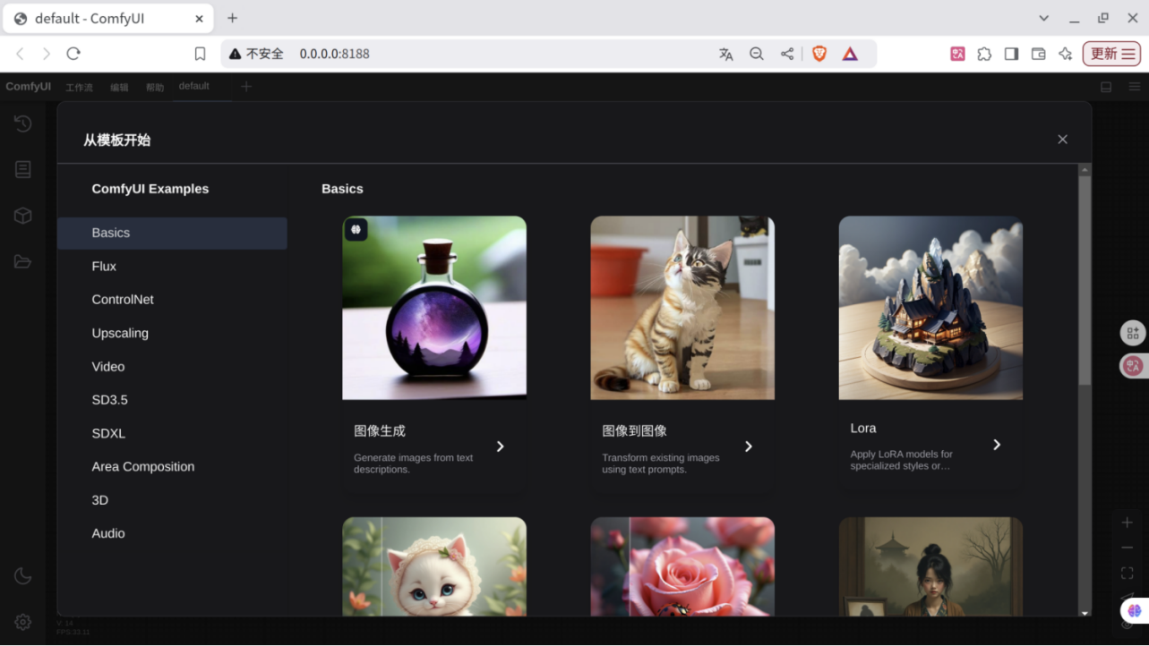Open the queue history sidebar panel
The height and width of the screenshot is (646, 1149).
tap(23, 123)
